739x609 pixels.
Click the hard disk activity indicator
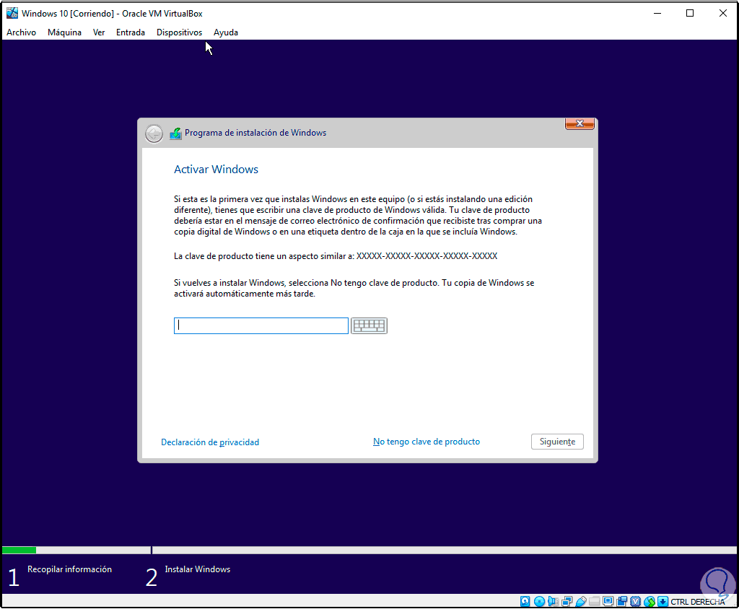525,602
